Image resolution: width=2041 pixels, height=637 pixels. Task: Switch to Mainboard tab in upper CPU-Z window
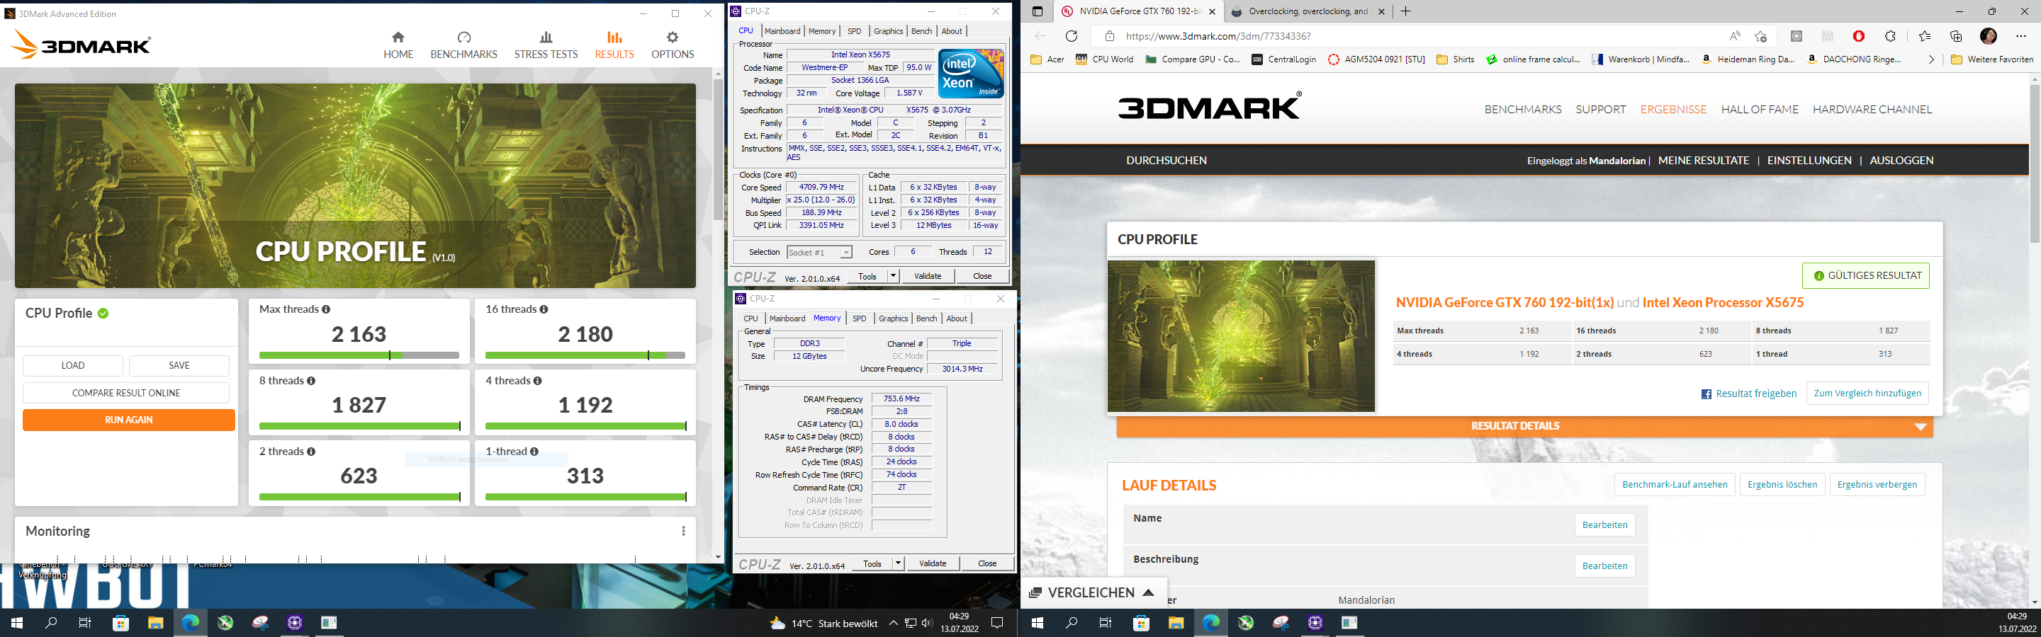coord(782,31)
